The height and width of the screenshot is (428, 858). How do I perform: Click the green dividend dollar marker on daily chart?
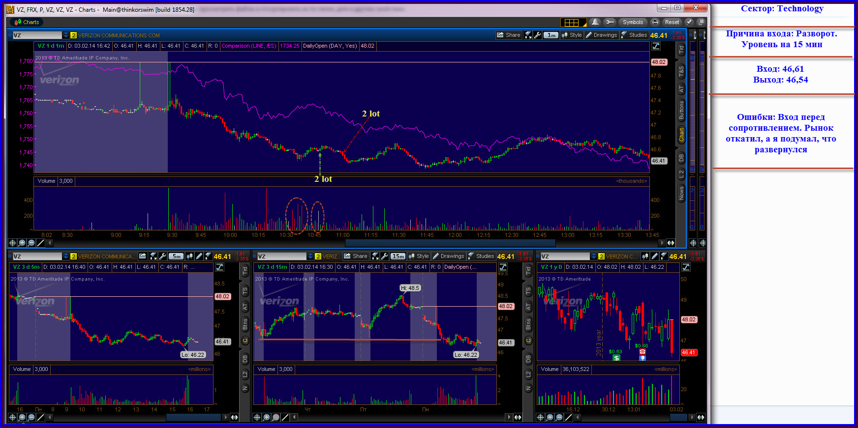[x=616, y=358]
